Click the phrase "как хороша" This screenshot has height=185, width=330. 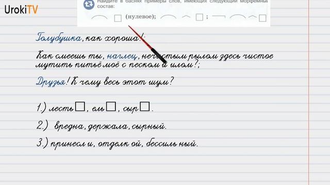pos(112,39)
